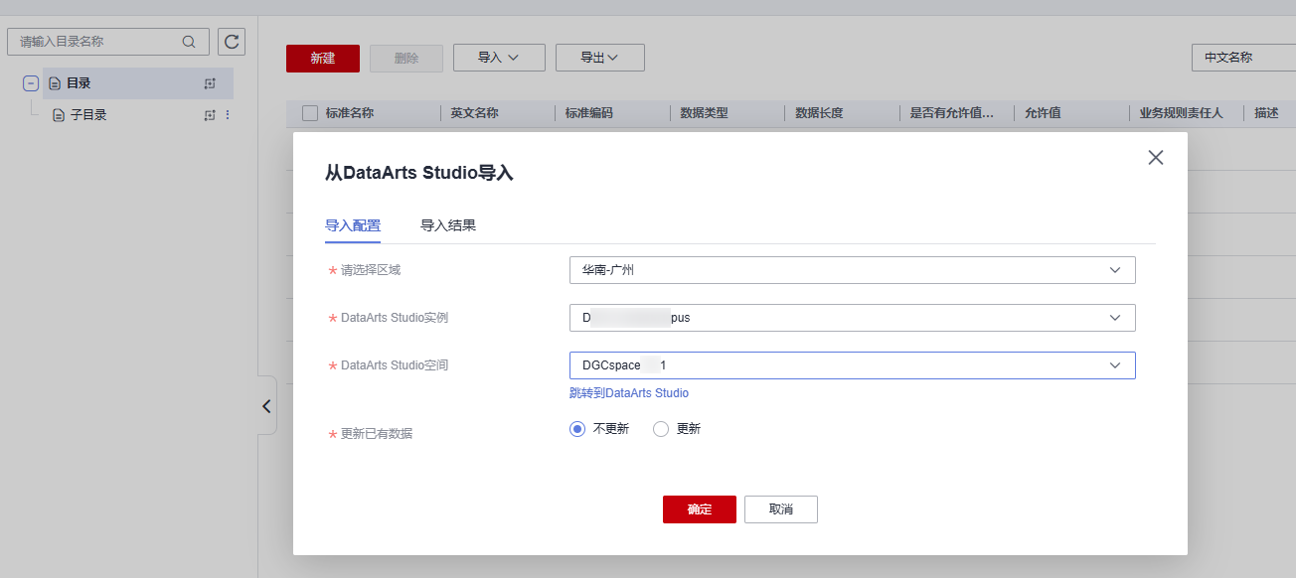Click the 数据类型 column header
The width and height of the screenshot is (1296, 578).
[x=705, y=113]
